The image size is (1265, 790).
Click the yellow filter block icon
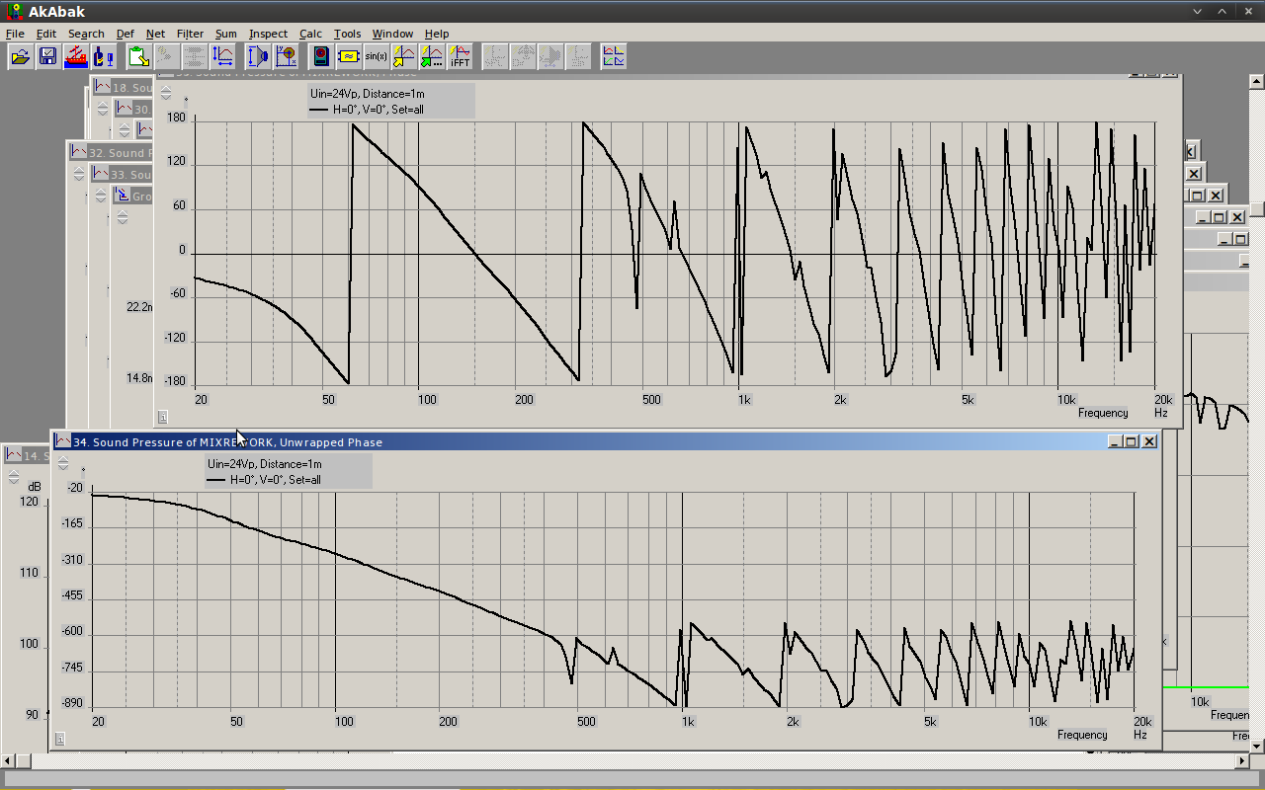pos(349,56)
